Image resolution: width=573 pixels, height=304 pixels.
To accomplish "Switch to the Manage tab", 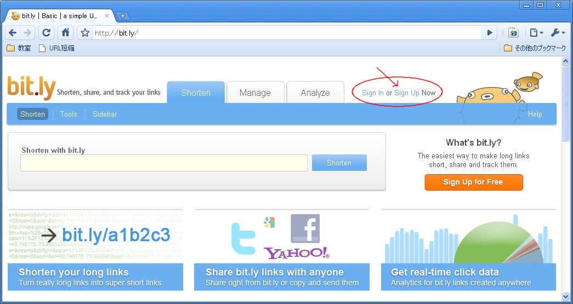I will pos(255,93).
